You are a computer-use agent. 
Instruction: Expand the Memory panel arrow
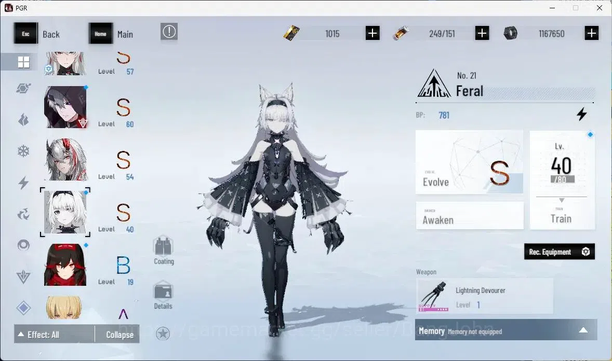(x=583, y=330)
